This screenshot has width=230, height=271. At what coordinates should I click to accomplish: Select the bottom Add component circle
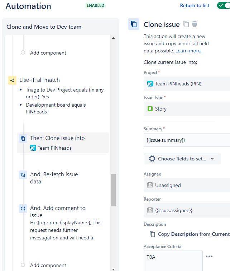(x=23, y=265)
